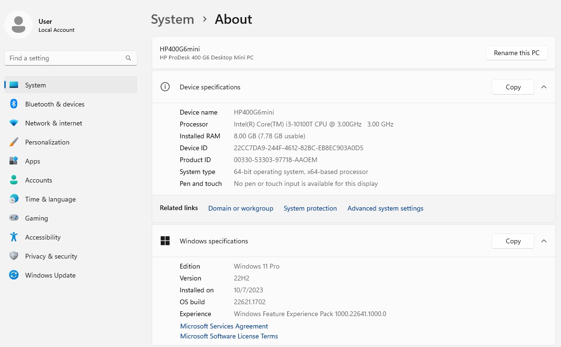The width and height of the screenshot is (561, 347).
Task: Click the Installed RAM value 8.00 GB
Action: [270, 136]
